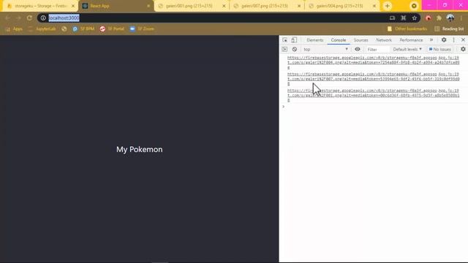This screenshot has width=468, height=263.
Task: Go back with the browser back arrow
Action: pos(7,18)
